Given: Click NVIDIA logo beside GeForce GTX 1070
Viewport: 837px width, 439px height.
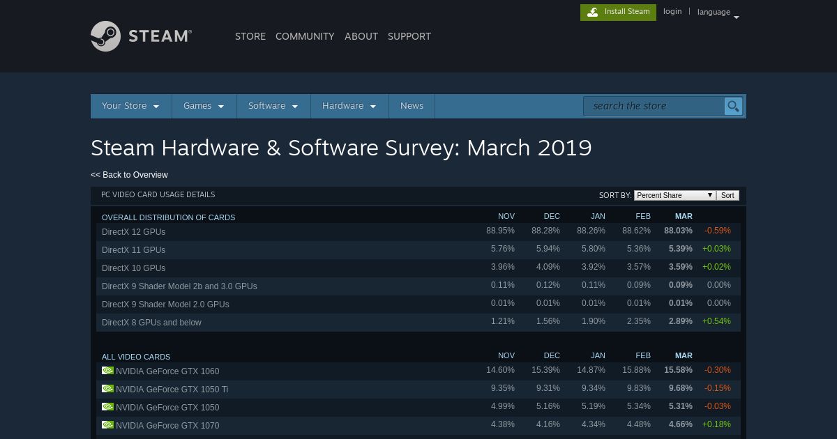Looking at the screenshot, I should [x=107, y=425].
